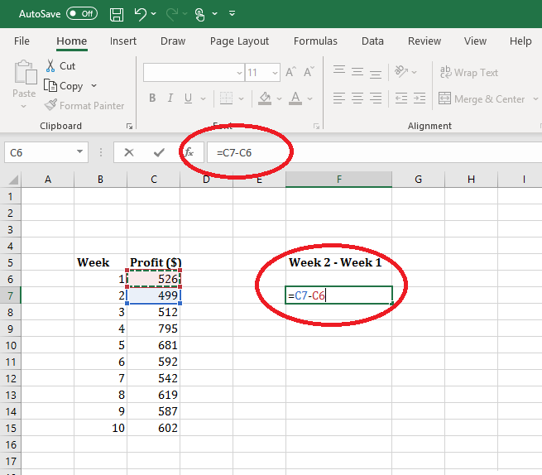Confirm formula with the Enter checkmark
The width and height of the screenshot is (542, 475).
pyautogui.click(x=159, y=152)
